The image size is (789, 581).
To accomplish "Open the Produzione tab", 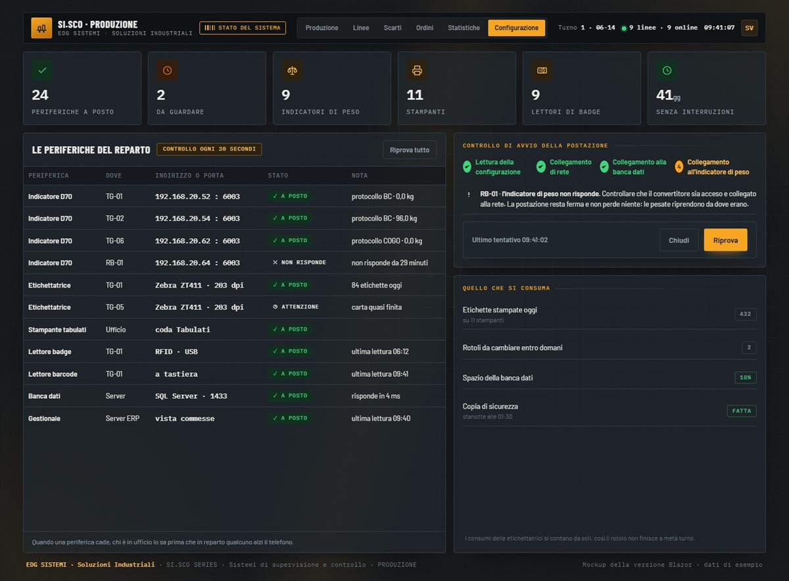I will [x=322, y=28].
